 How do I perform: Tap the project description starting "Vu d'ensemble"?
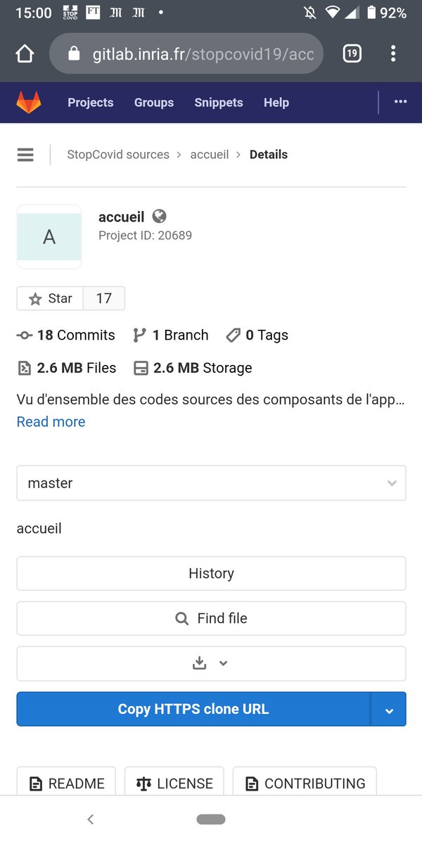[211, 400]
